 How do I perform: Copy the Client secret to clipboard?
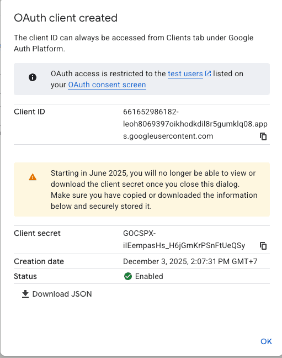263,246
